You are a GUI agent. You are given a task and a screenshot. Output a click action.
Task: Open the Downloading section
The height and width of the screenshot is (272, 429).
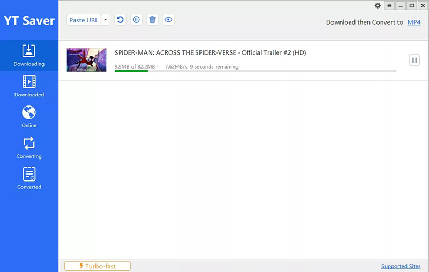click(x=29, y=55)
